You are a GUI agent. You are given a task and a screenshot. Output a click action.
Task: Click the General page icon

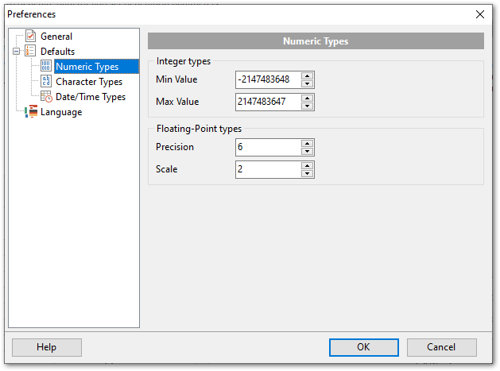coord(31,37)
